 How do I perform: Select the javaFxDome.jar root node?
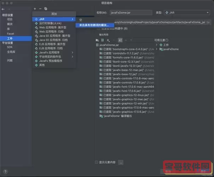(x=108, y=45)
